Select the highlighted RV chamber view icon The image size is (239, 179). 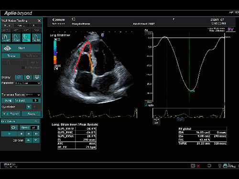coord(26,38)
